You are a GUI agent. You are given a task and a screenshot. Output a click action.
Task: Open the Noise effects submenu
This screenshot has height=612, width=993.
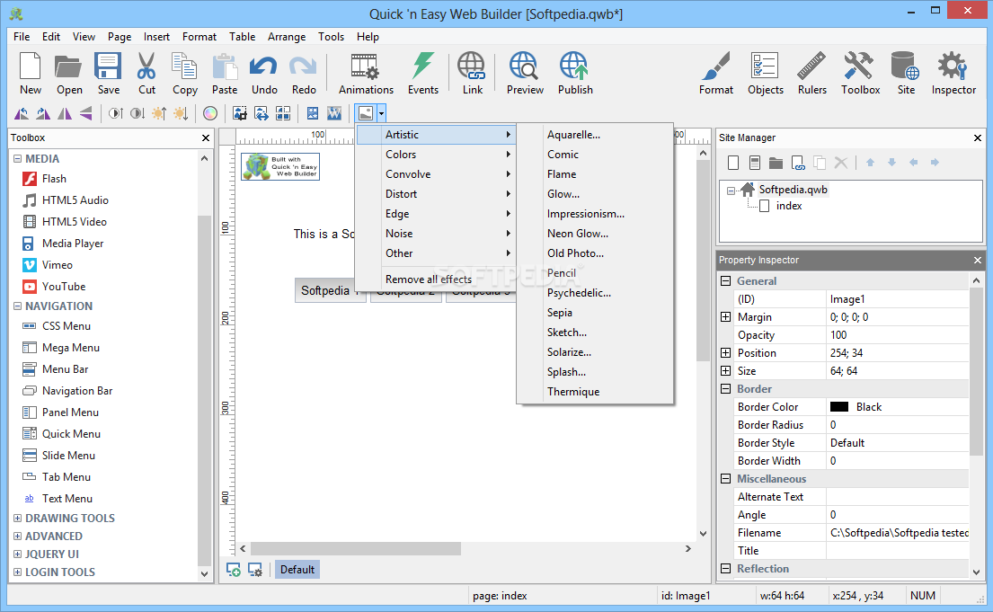tap(436, 233)
